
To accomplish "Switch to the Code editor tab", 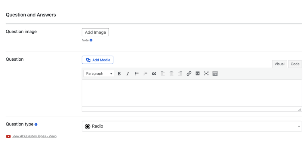I will (x=295, y=64).
